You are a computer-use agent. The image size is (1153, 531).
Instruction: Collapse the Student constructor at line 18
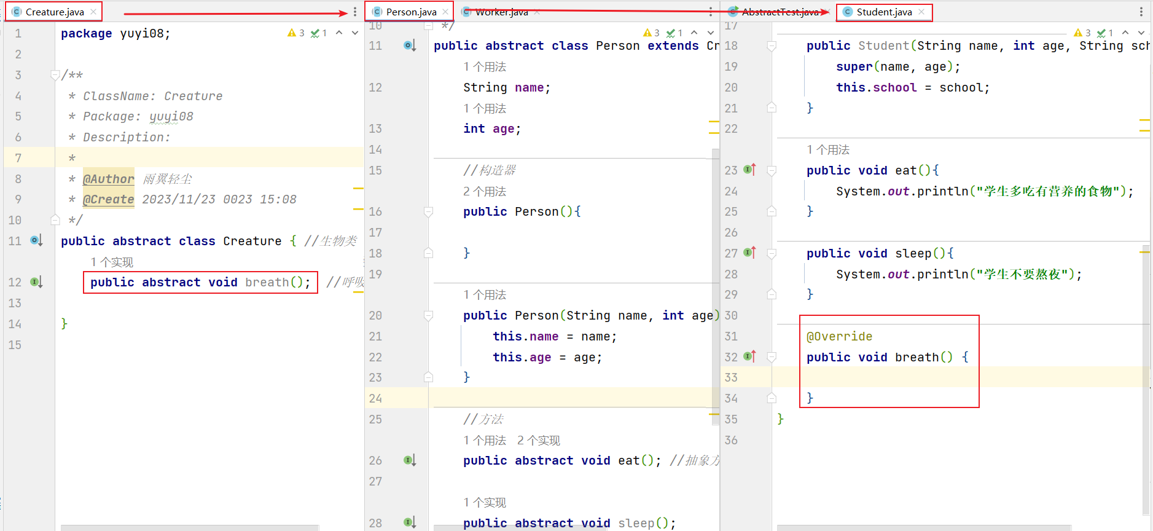click(772, 45)
